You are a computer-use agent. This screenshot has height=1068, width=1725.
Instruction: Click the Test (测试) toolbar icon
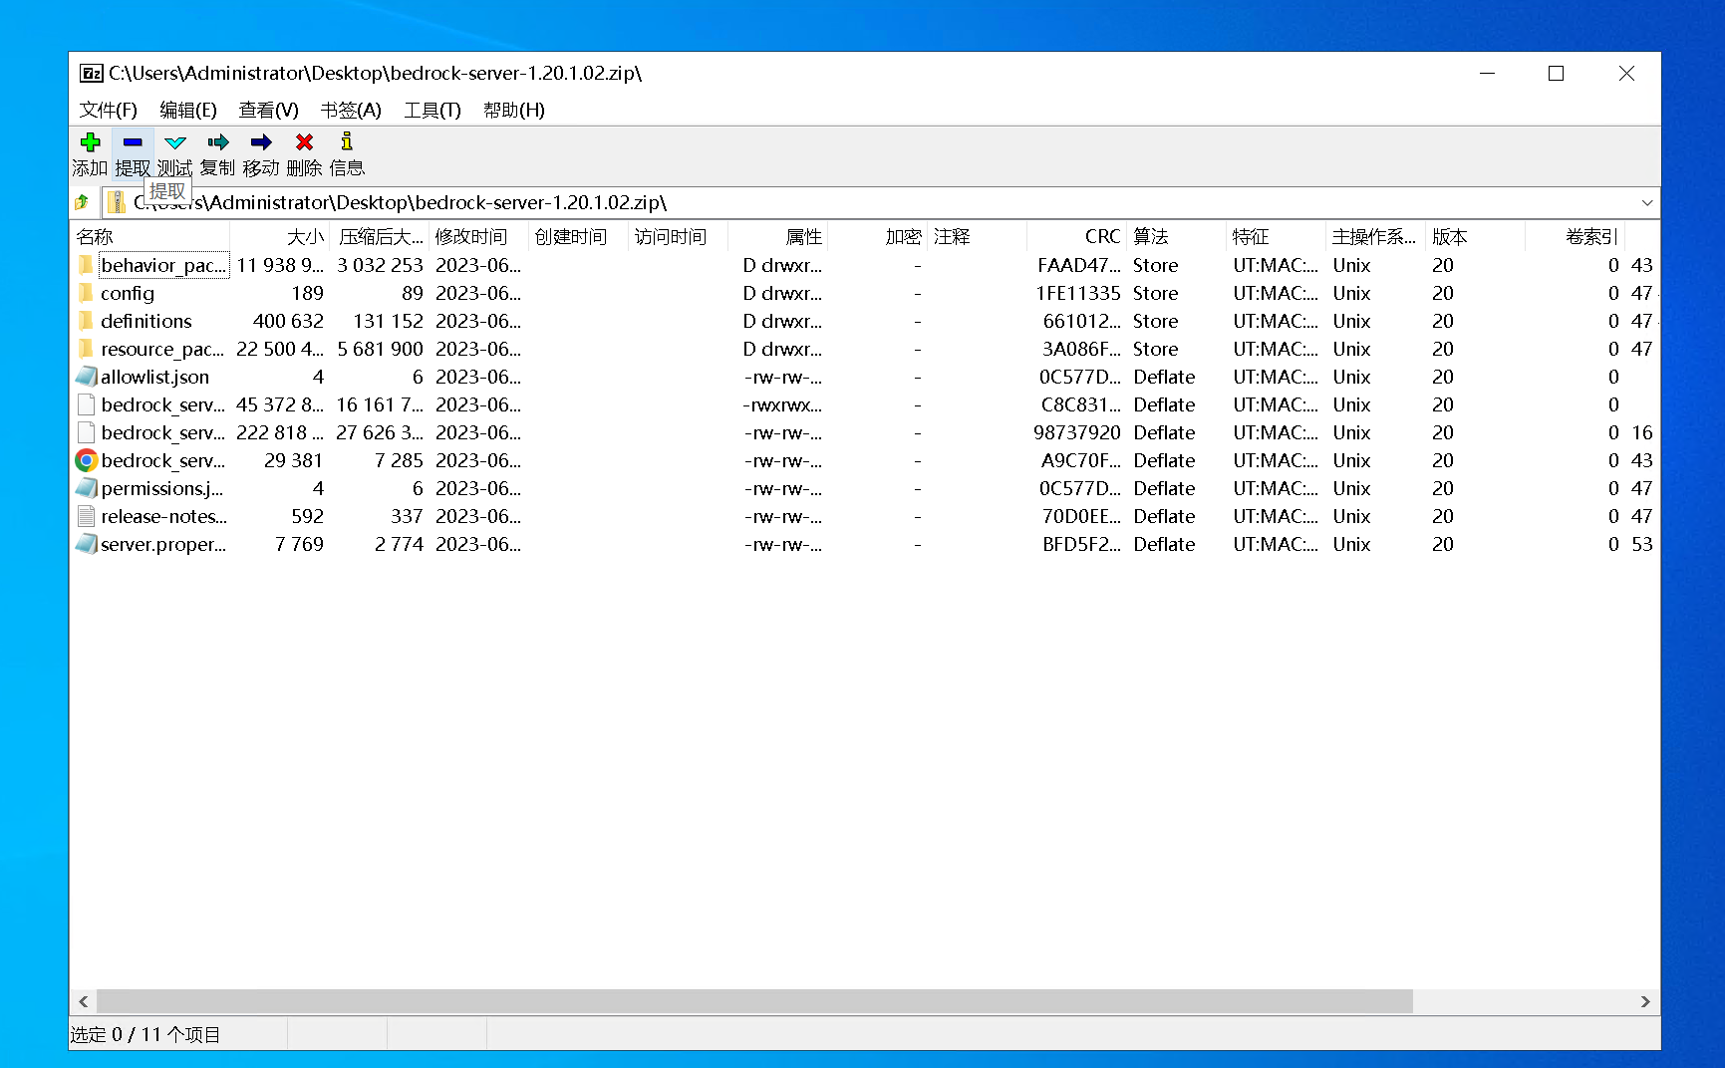click(x=175, y=142)
